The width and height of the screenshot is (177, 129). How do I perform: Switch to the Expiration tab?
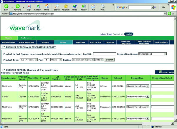click(x=80, y=43)
